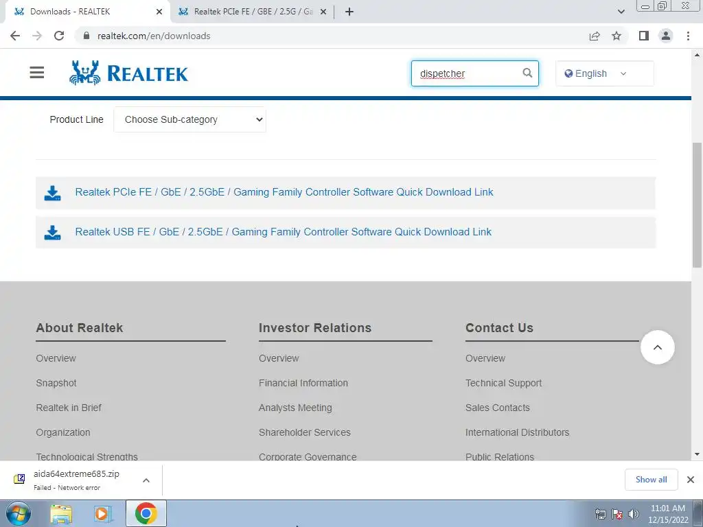Click the scroll-to-top round arrow button
The width and height of the screenshot is (703, 527).
[x=657, y=347]
